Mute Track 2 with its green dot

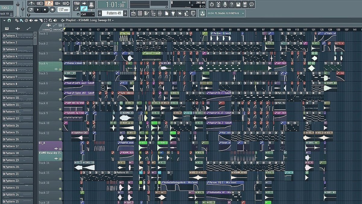pyautogui.click(x=60, y=50)
